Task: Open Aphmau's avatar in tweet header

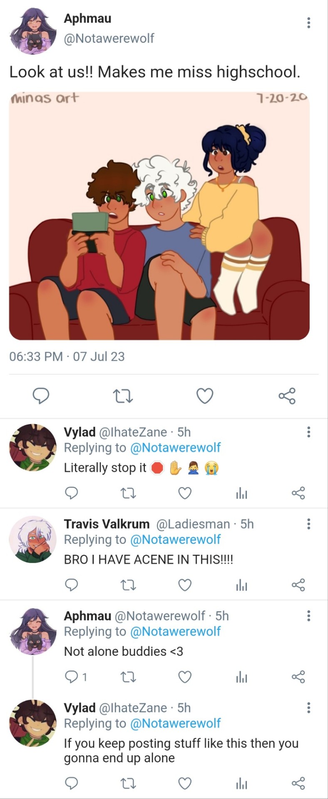Action: tap(33, 31)
